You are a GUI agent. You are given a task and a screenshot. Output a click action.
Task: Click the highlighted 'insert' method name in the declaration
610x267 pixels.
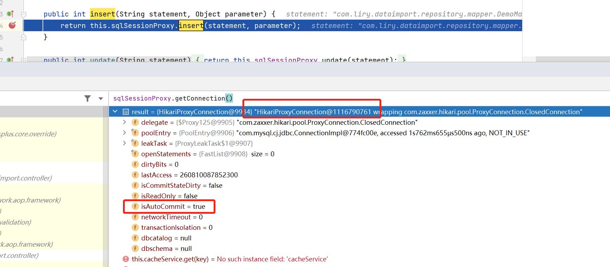pos(103,14)
